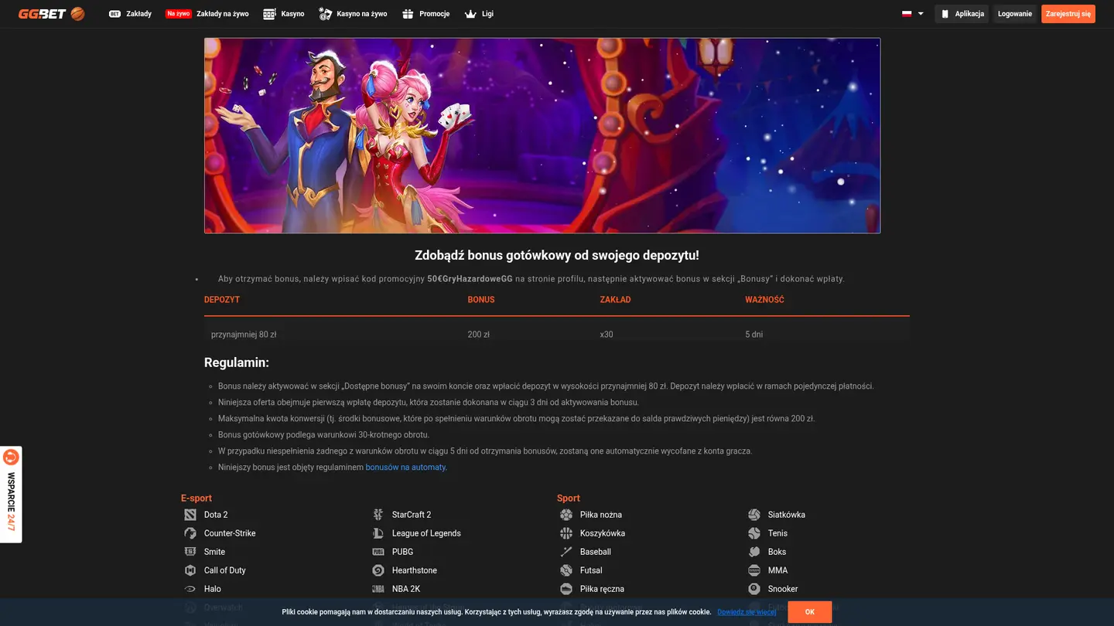Viewport: 1114px width, 626px height.
Task: Click the Polish flag icon
Action: point(907,14)
